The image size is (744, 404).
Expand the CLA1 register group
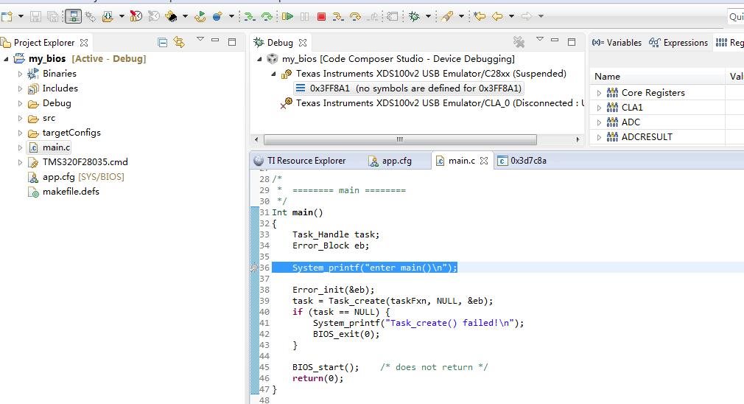[x=599, y=108]
